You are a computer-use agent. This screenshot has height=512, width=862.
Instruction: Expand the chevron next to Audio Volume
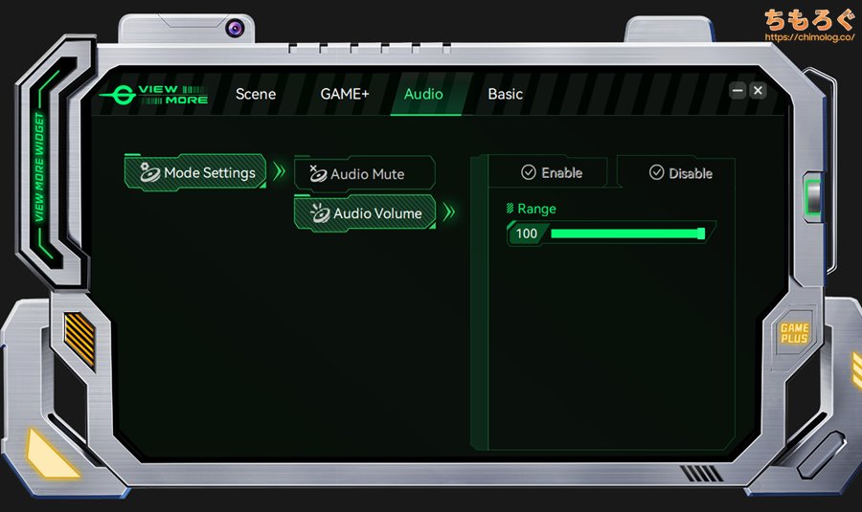[x=448, y=212]
